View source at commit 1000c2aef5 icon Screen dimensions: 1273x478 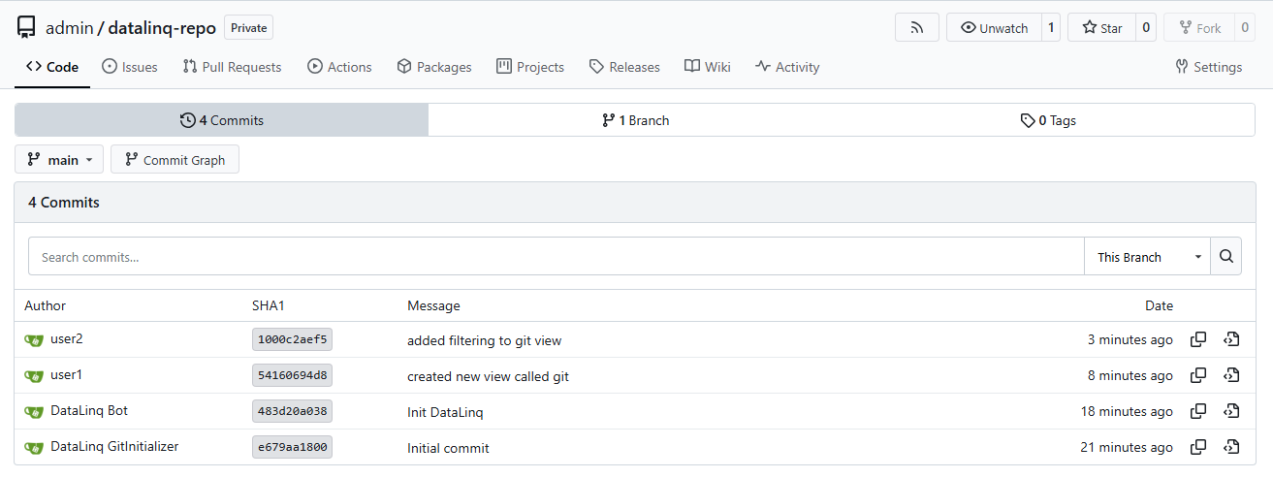(x=1231, y=339)
